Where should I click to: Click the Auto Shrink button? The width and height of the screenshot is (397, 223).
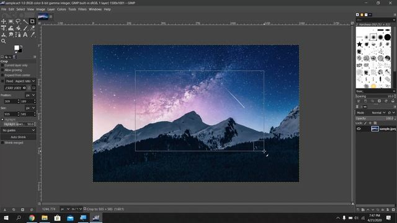tap(18, 137)
